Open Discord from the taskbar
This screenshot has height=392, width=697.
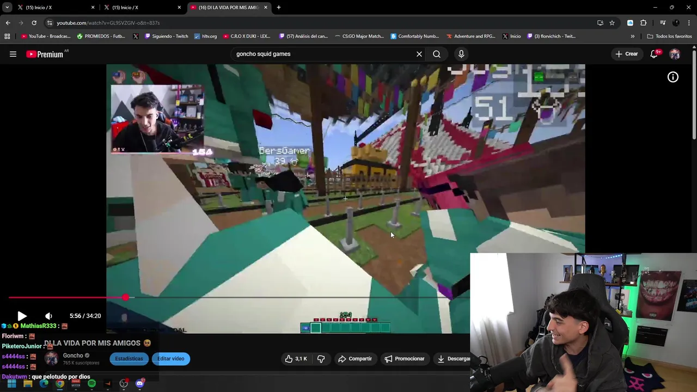pos(140,384)
